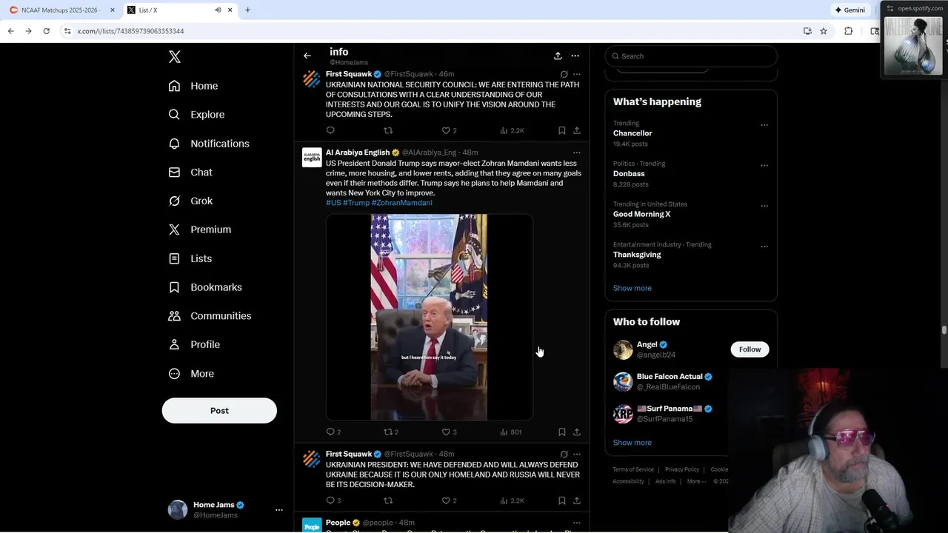Follow the Angel account
This screenshot has height=533, width=948.
pyautogui.click(x=750, y=349)
